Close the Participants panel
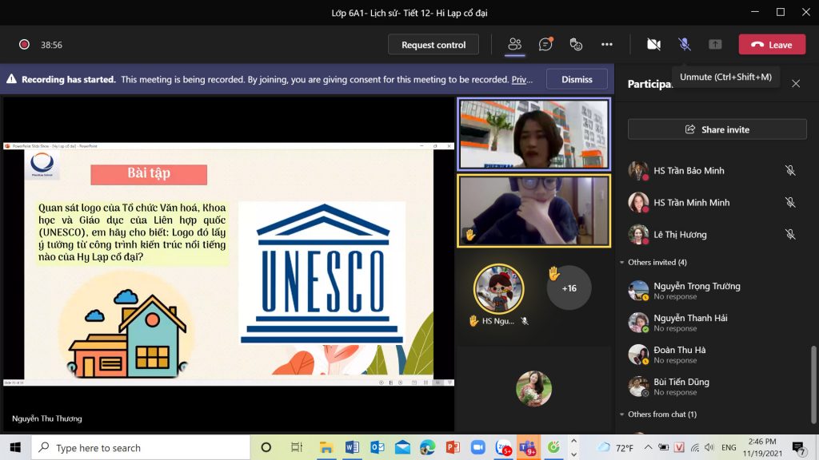The image size is (819, 460). [x=796, y=83]
